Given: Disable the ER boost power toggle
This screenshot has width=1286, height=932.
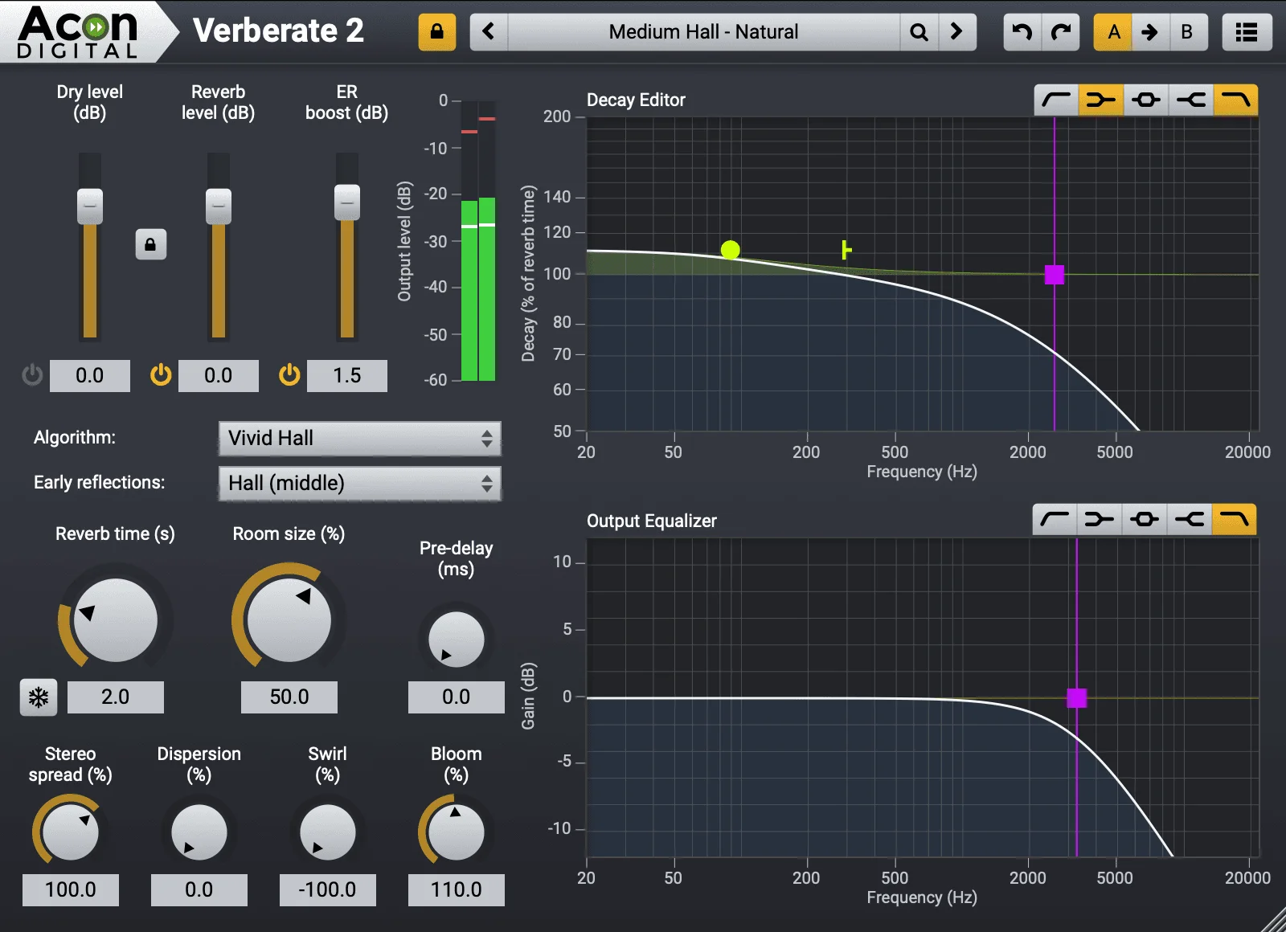Looking at the screenshot, I should 289,374.
